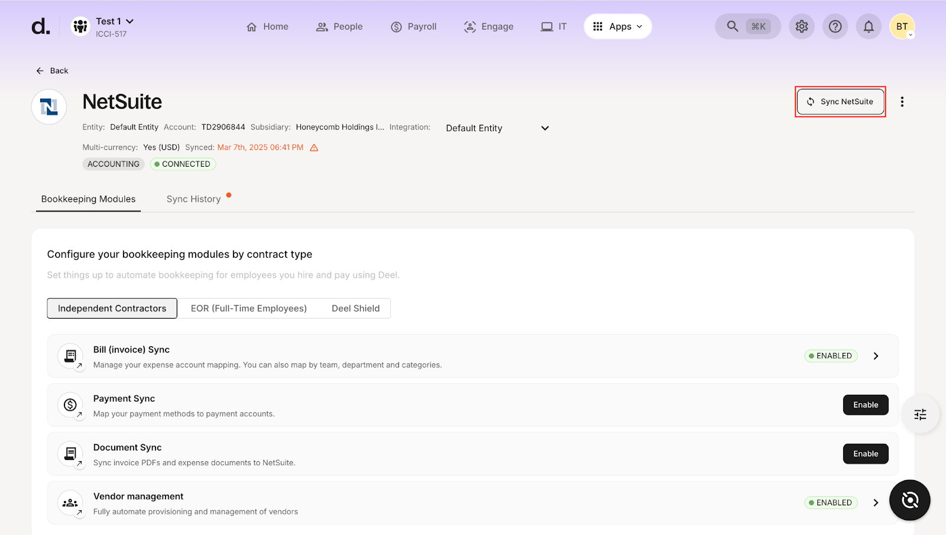Go to the Home menu
The image size is (946, 535).
click(267, 27)
